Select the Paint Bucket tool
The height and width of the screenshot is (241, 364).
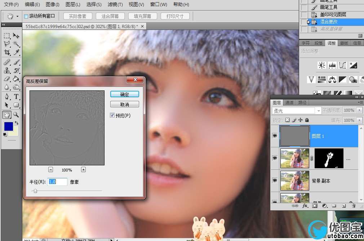tap(16, 79)
